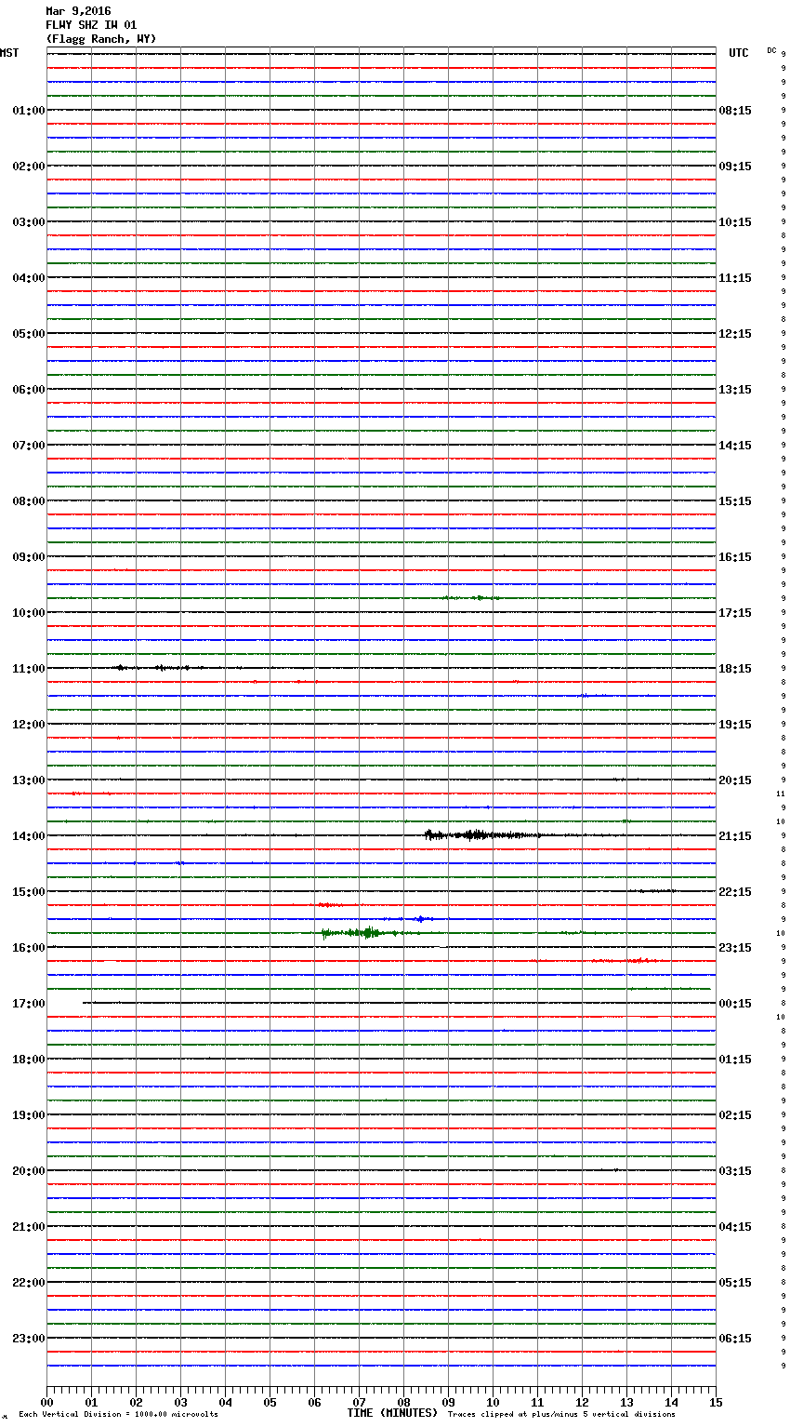Click the '(Flagg Ranch, WY)' location text
The image size is (790, 1427).
101,39
